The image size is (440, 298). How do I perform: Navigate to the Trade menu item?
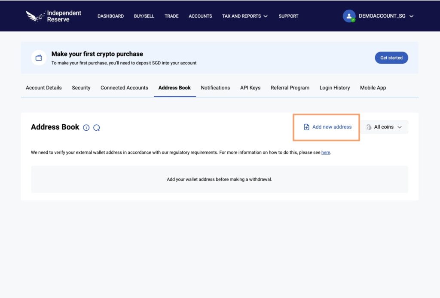point(171,16)
